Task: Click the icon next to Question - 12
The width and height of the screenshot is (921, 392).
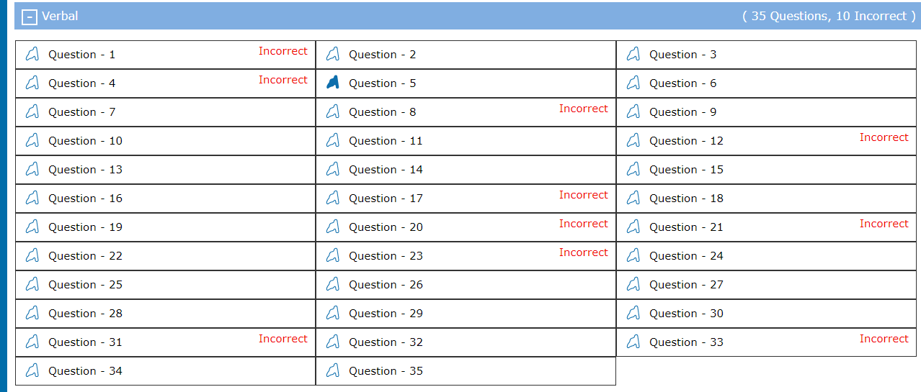Action: point(633,141)
